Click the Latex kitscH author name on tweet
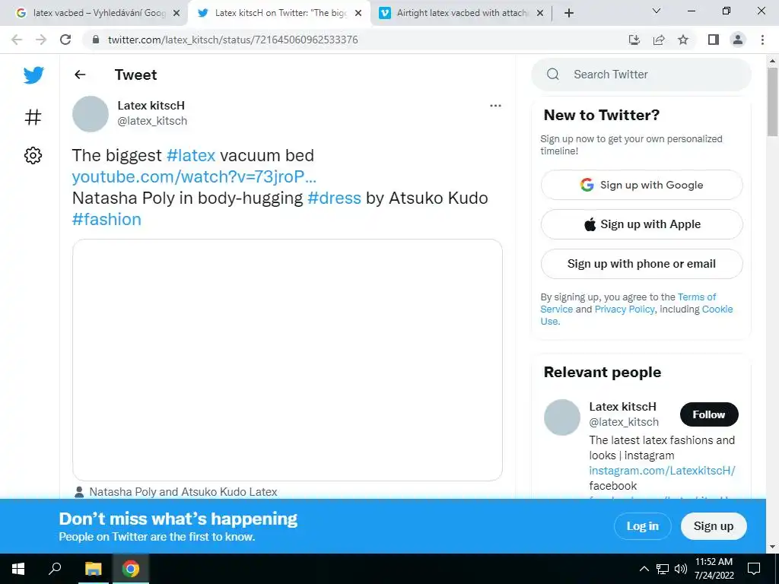 pos(151,106)
